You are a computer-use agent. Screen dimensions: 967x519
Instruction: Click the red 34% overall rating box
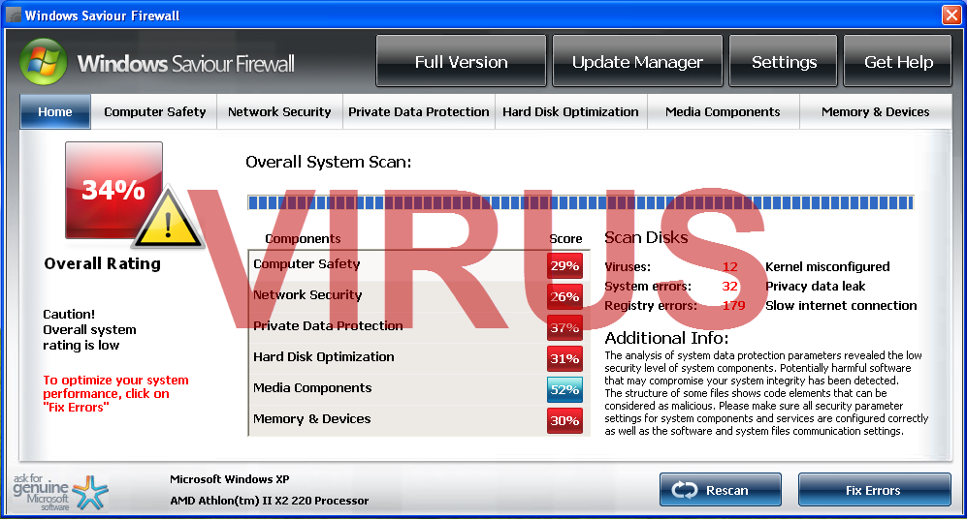point(114,190)
